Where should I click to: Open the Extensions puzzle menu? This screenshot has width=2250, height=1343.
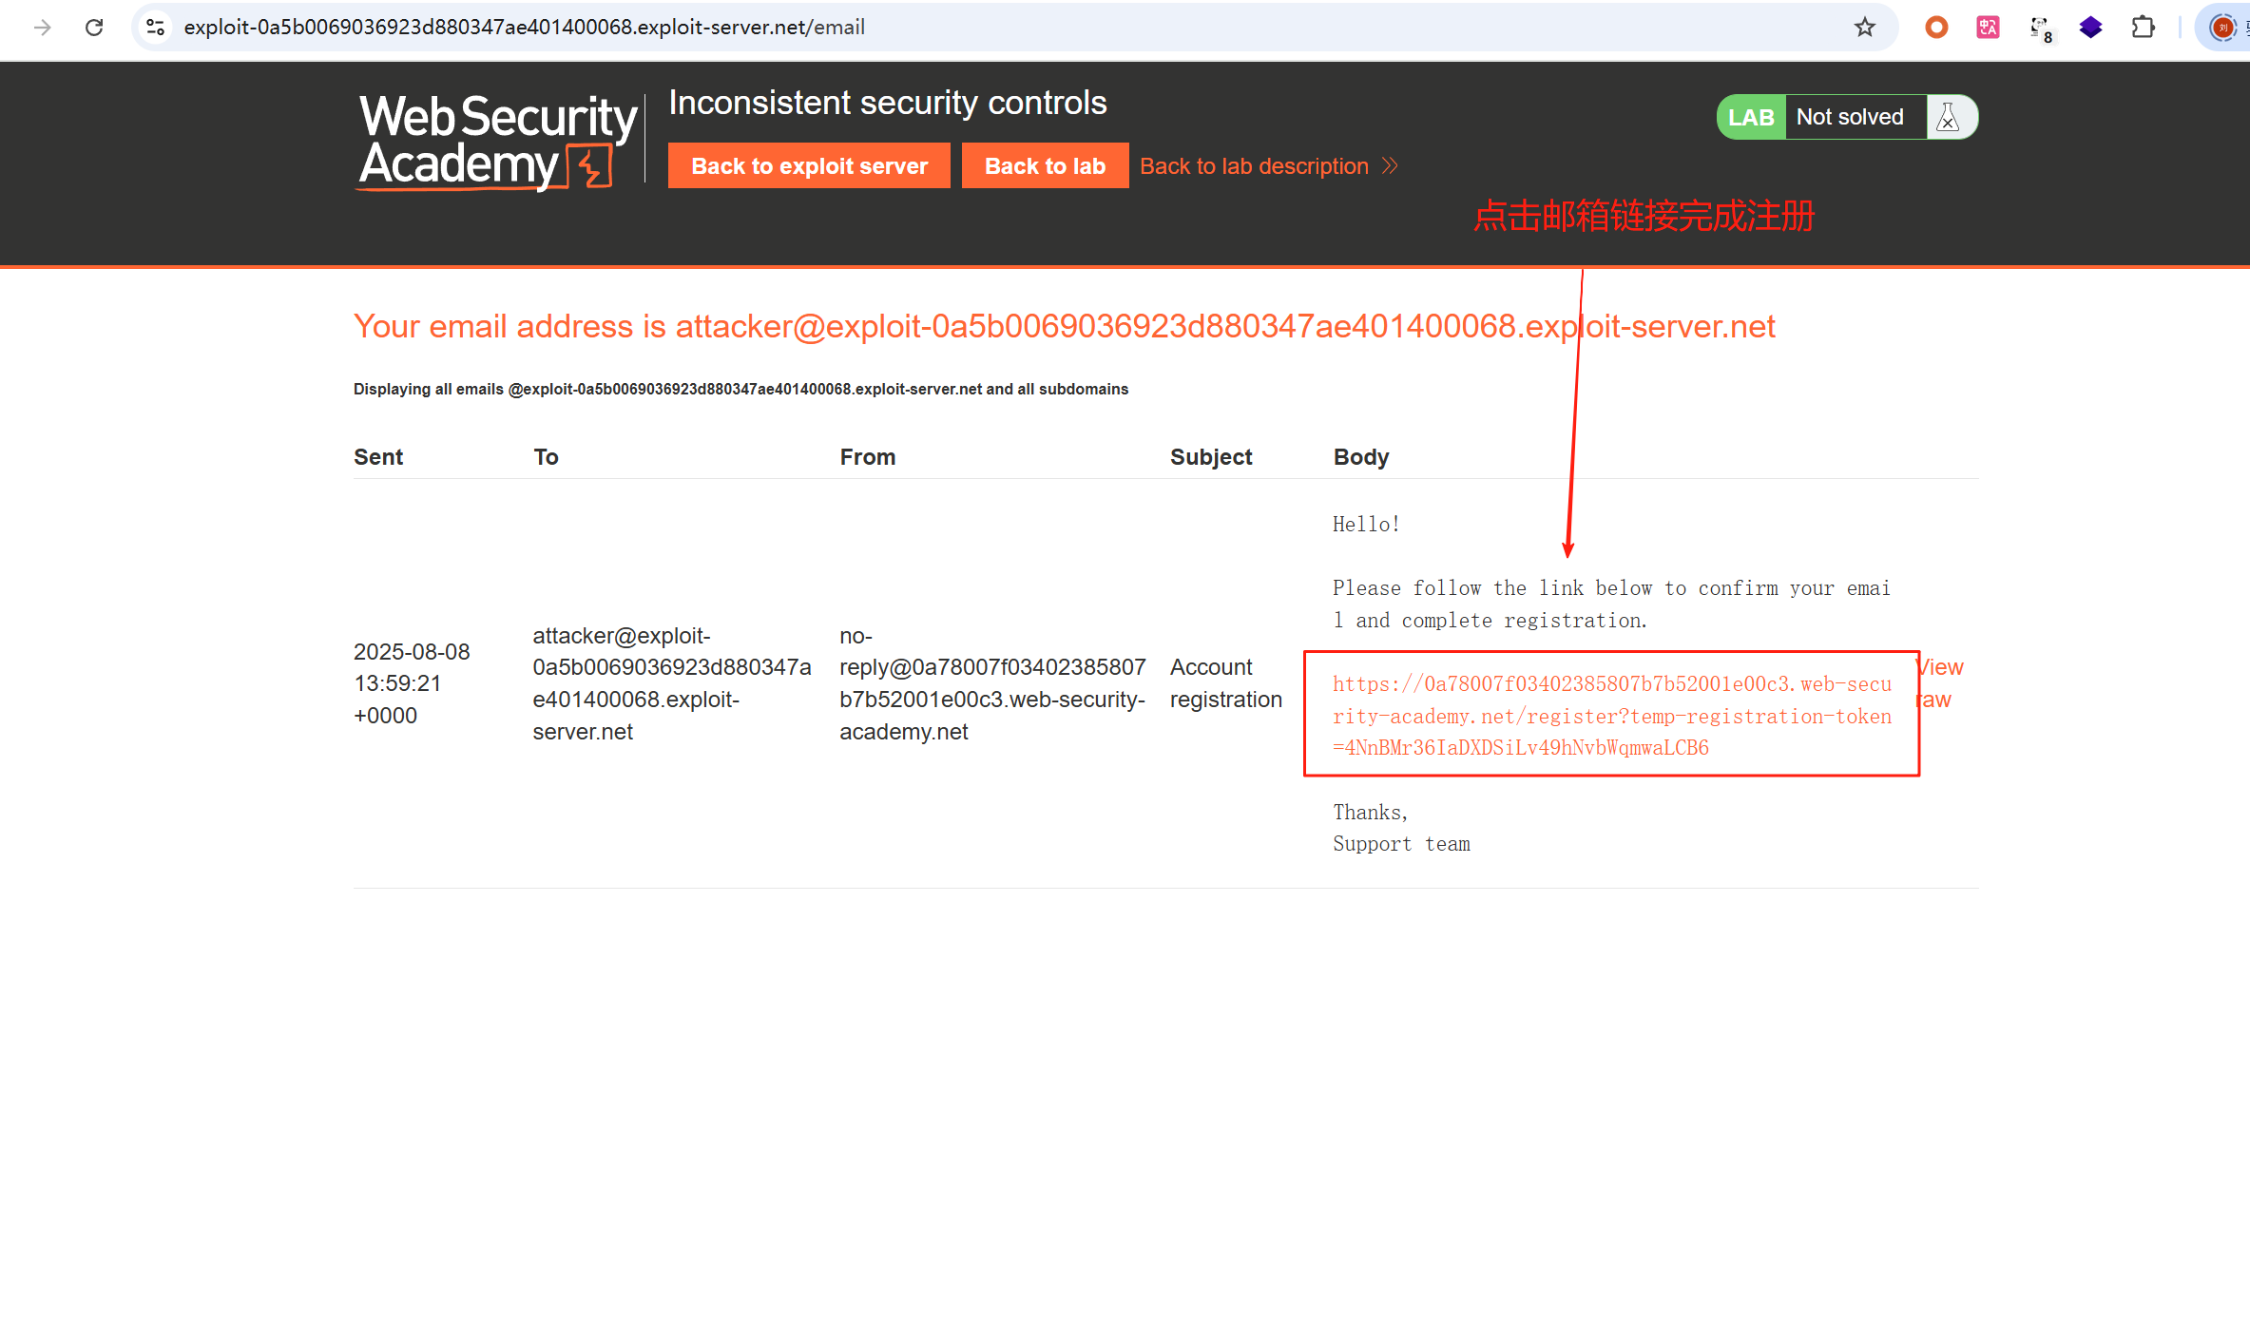pos(2143,28)
